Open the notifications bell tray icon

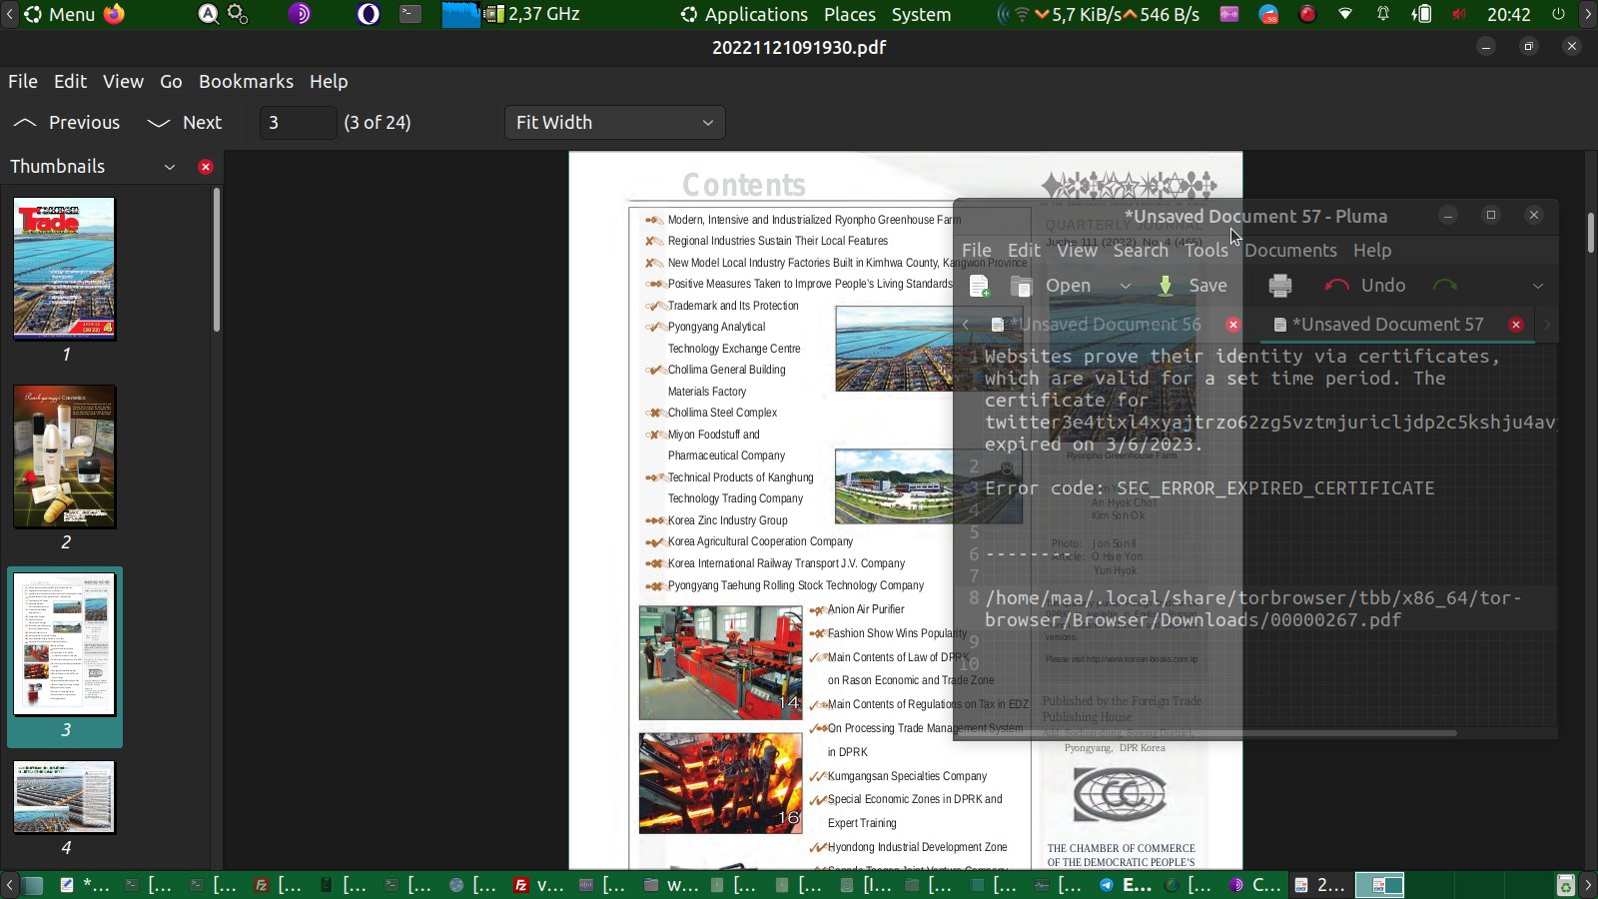pyautogui.click(x=1383, y=14)
